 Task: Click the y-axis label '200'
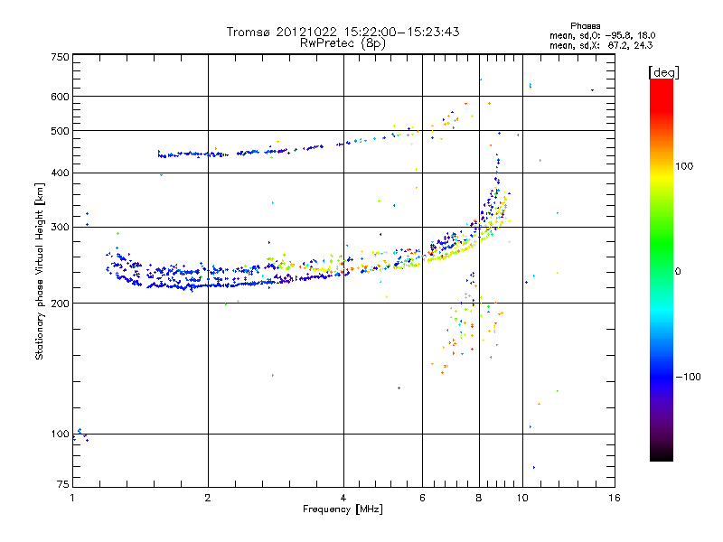click(x=60, y=304)
